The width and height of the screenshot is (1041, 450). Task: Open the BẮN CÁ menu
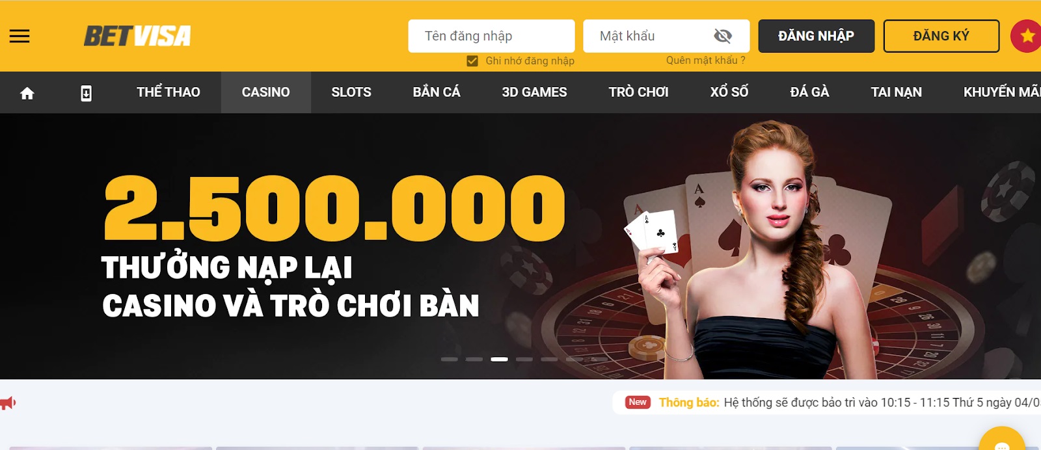point(437,92)
